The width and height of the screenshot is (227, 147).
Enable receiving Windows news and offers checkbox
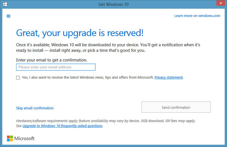[18, 78]
